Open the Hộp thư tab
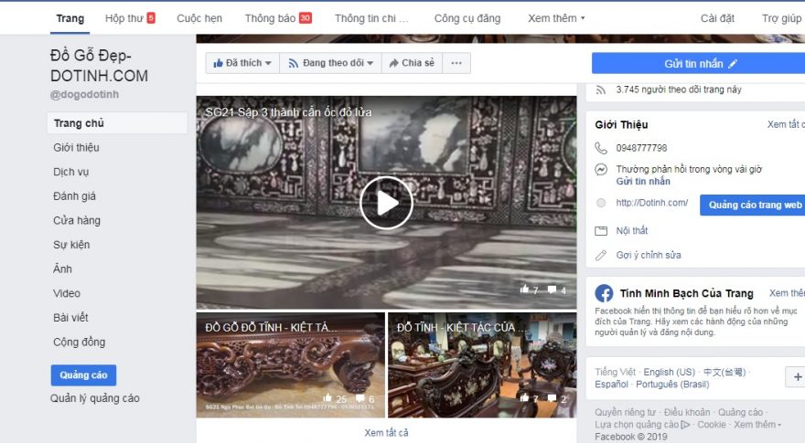This screenshot has width=805, height=443. coord(130,18)
